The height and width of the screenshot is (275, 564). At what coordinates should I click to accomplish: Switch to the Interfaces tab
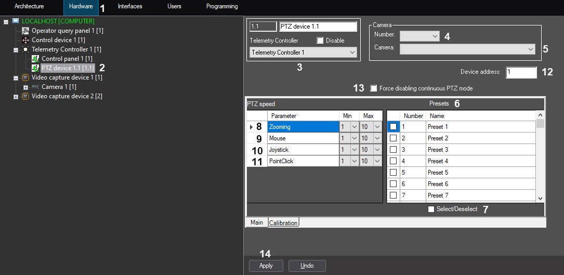coord(130,6)
